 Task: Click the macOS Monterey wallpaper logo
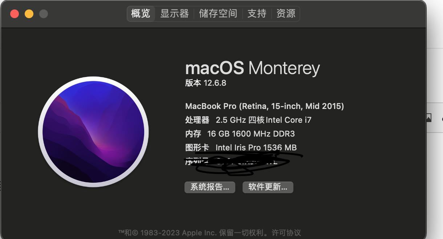pyautogui.click(x=93, y=132)
